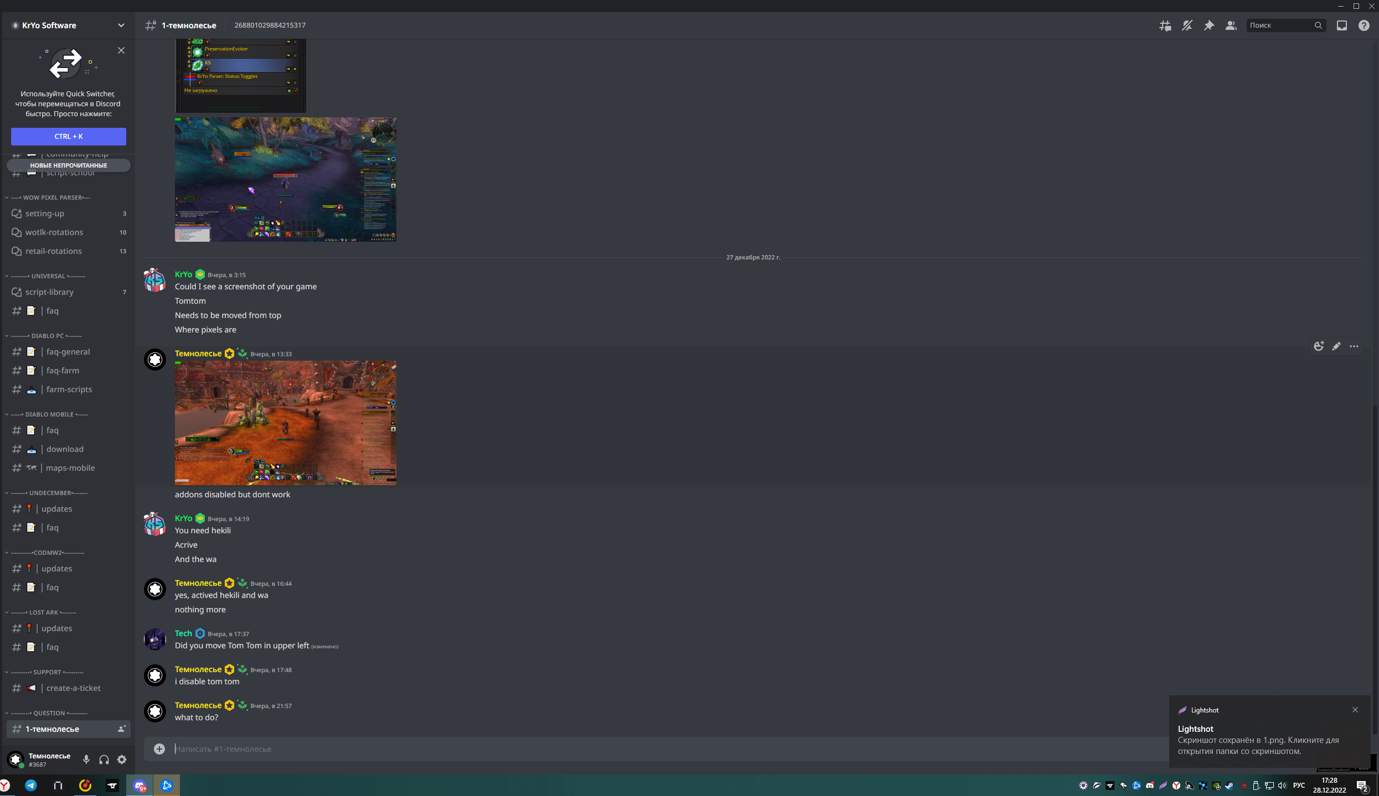Viewport: 1379px width, 796px height.
Task: Open script-library channel
Action: click(x=69, y=292)
